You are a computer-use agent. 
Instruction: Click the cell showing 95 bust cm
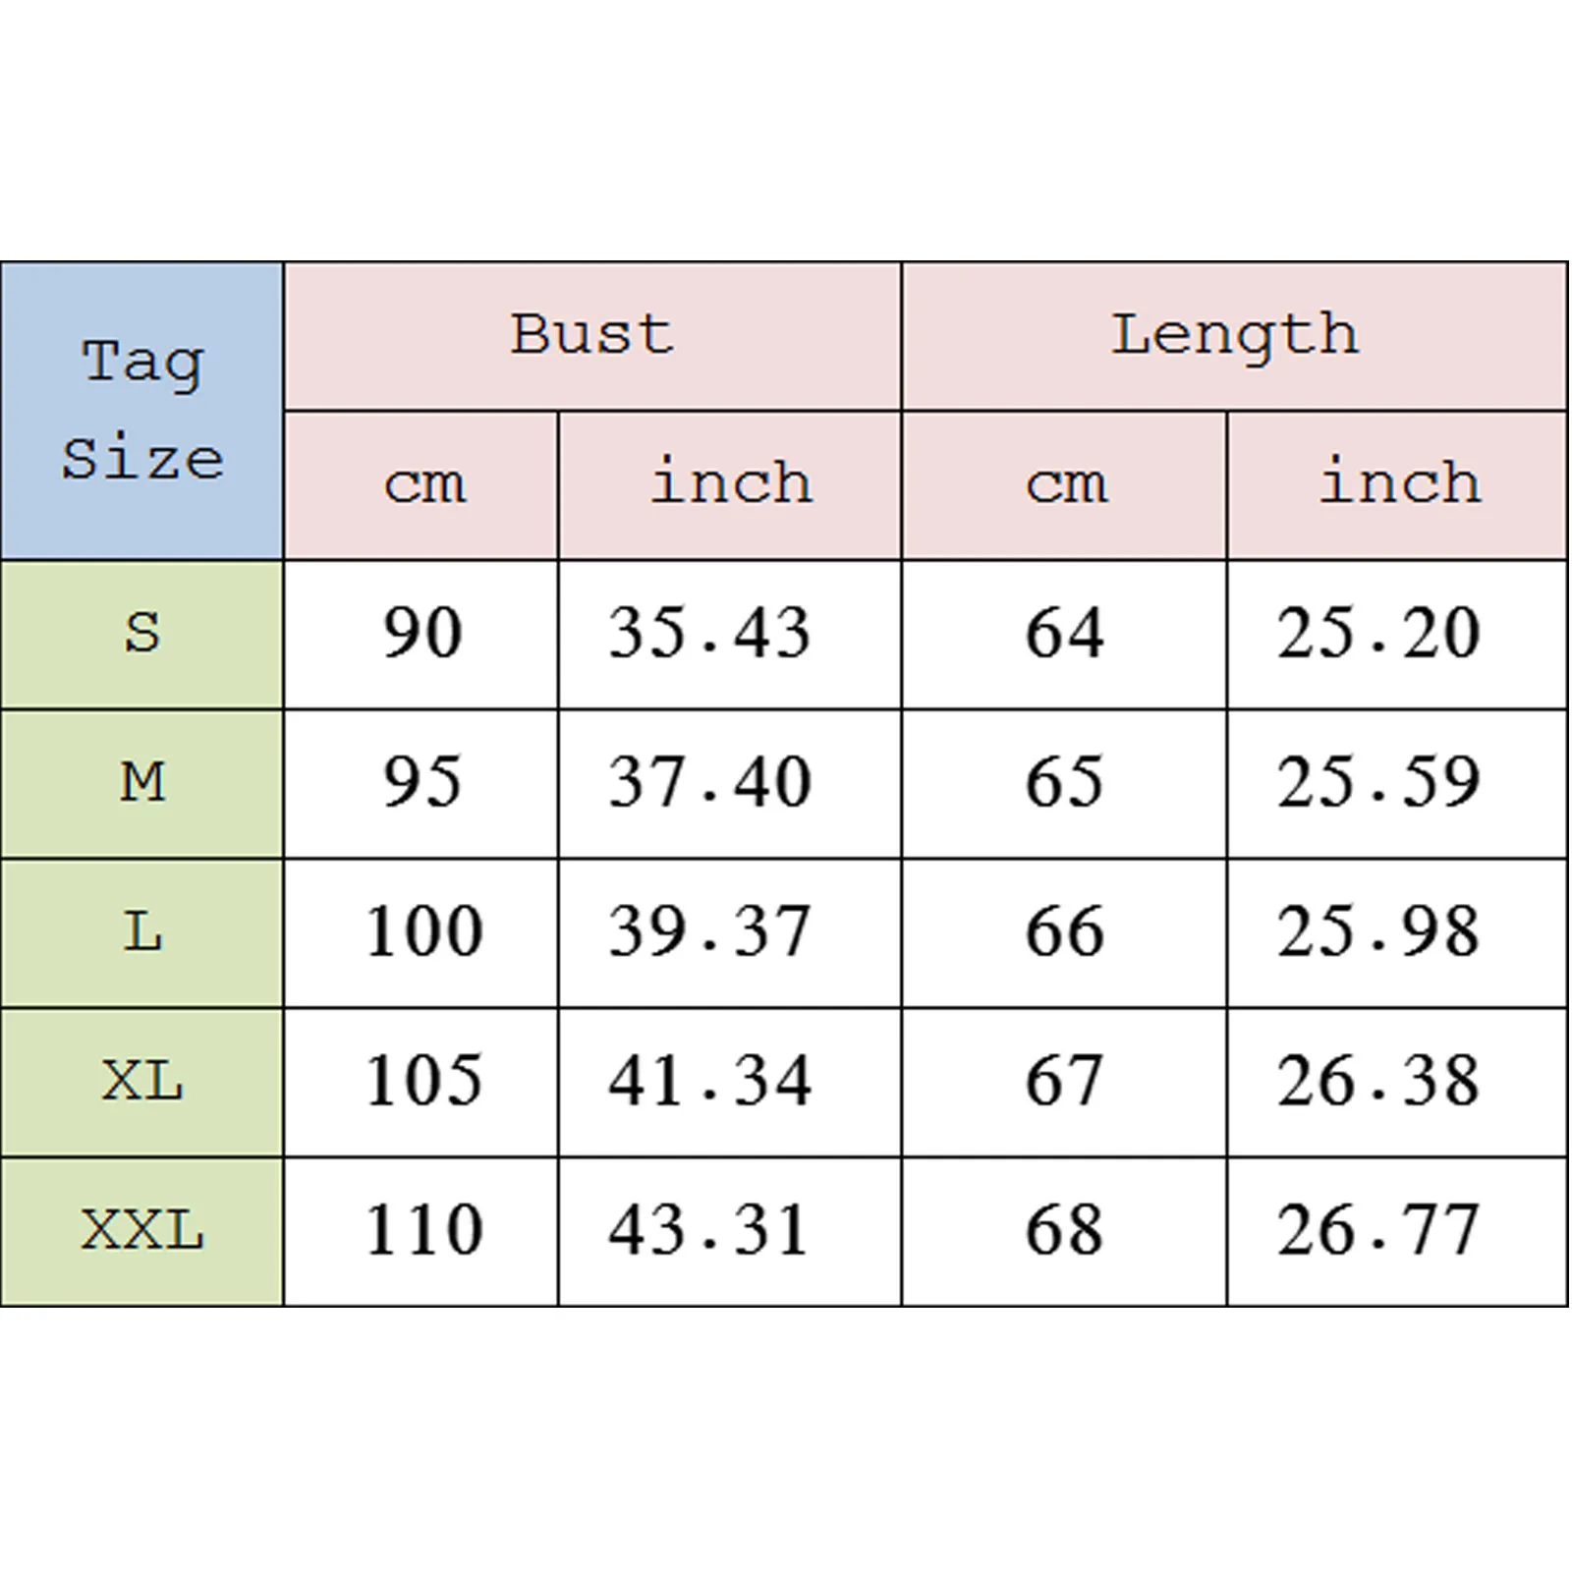[421, 783]
